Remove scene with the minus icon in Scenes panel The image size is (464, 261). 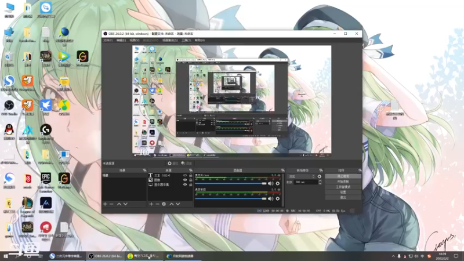[x=111, y=204]
